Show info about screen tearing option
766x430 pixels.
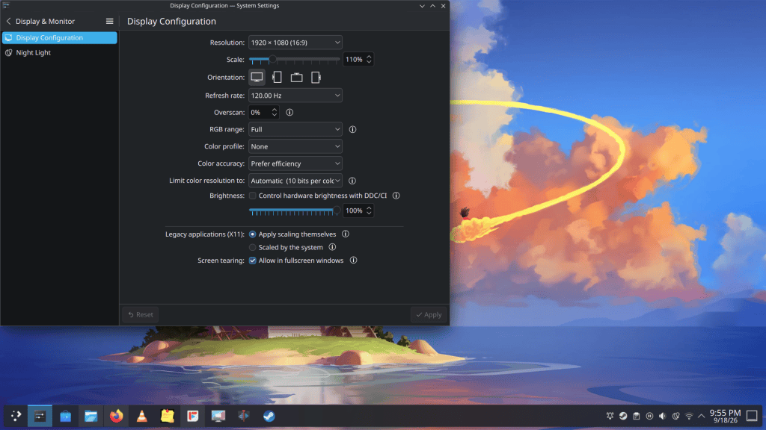tap(353, 261)
